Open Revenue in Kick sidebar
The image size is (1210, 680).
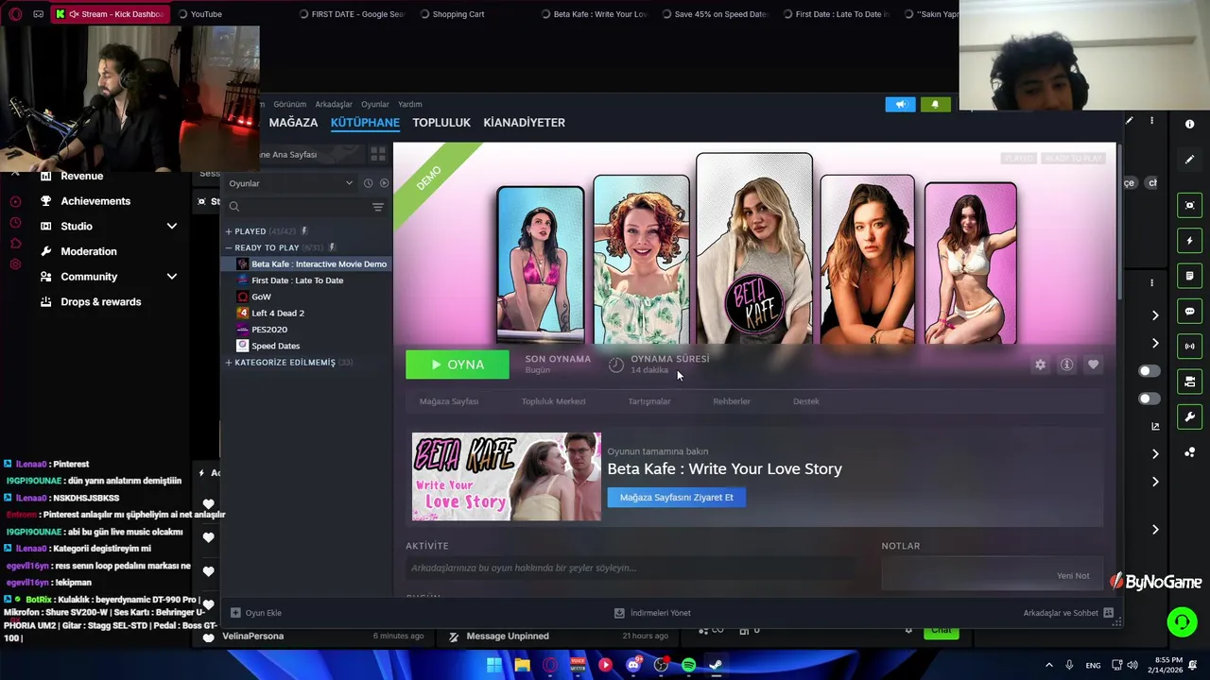(81, 176)
